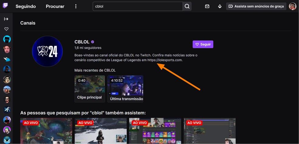Open the Última transmissão label
Screen dimensions: 299x144
[127, 99]
